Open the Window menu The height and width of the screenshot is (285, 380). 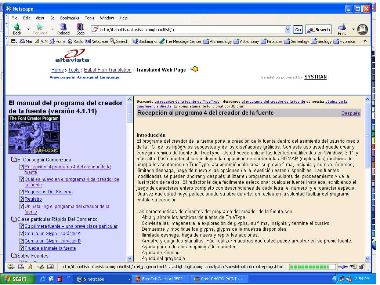pos(107,18)
